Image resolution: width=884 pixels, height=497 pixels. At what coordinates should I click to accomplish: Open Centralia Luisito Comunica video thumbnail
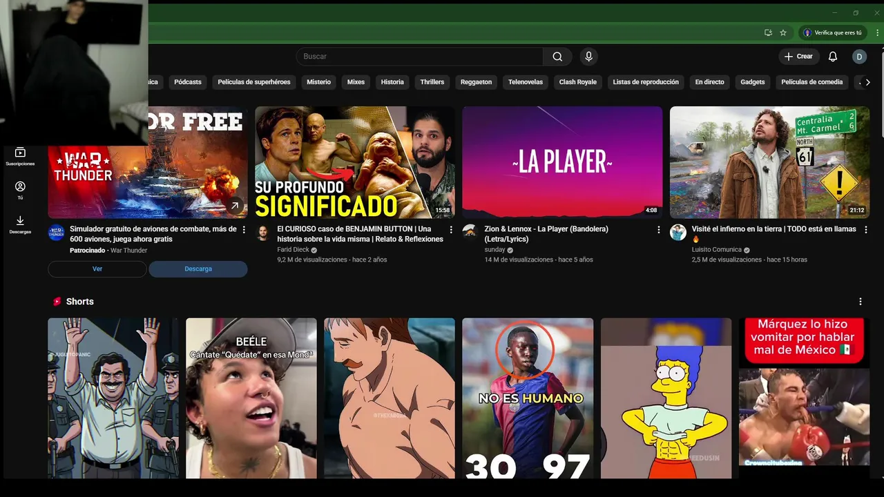point(769,162)
